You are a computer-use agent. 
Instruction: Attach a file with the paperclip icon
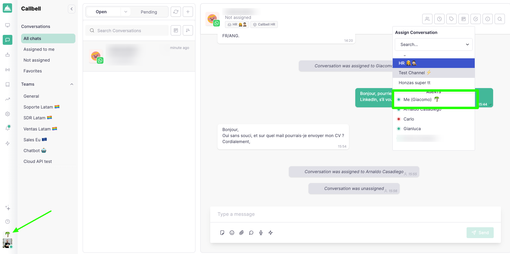click(x=242, y=233)
